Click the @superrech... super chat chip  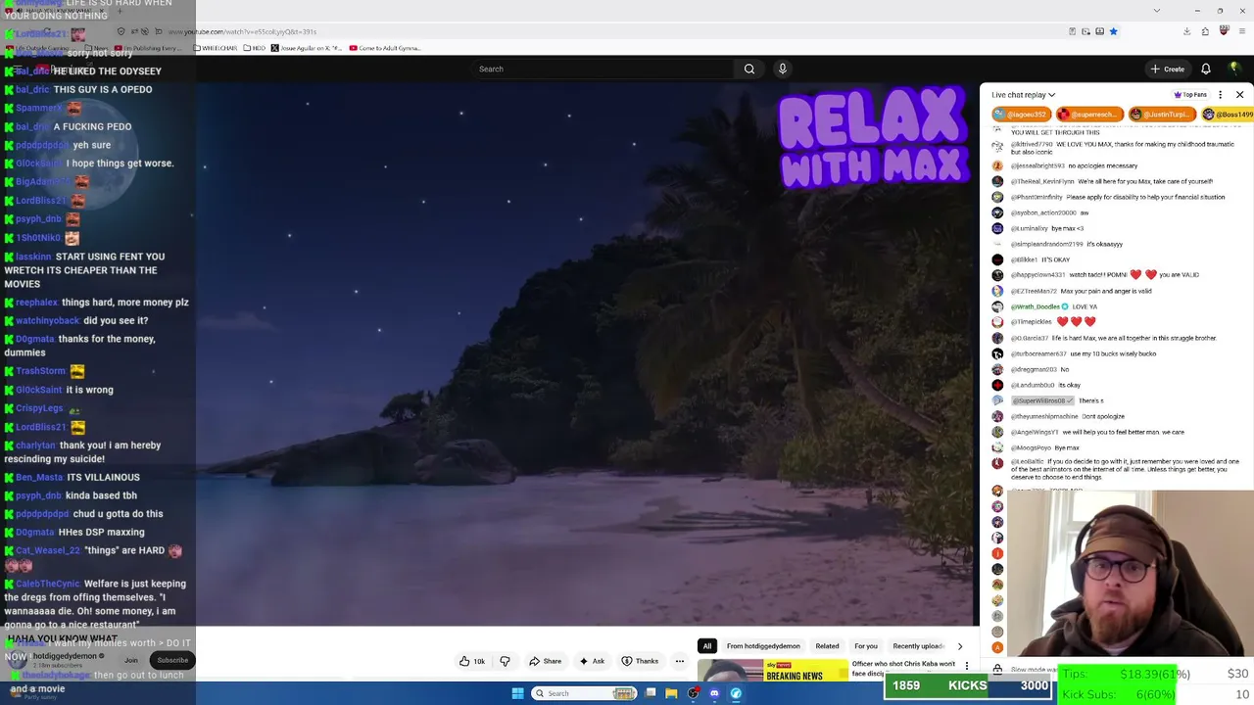pos(1087,115)
